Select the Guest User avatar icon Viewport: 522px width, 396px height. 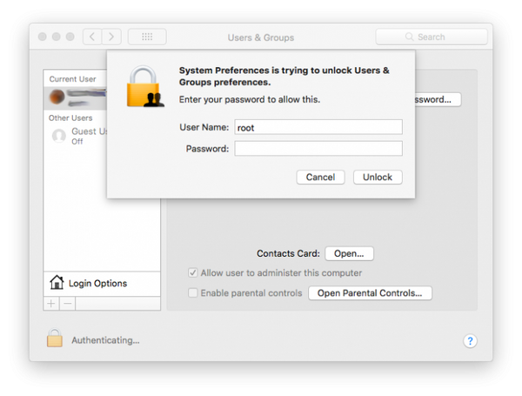tap(59, 136)
